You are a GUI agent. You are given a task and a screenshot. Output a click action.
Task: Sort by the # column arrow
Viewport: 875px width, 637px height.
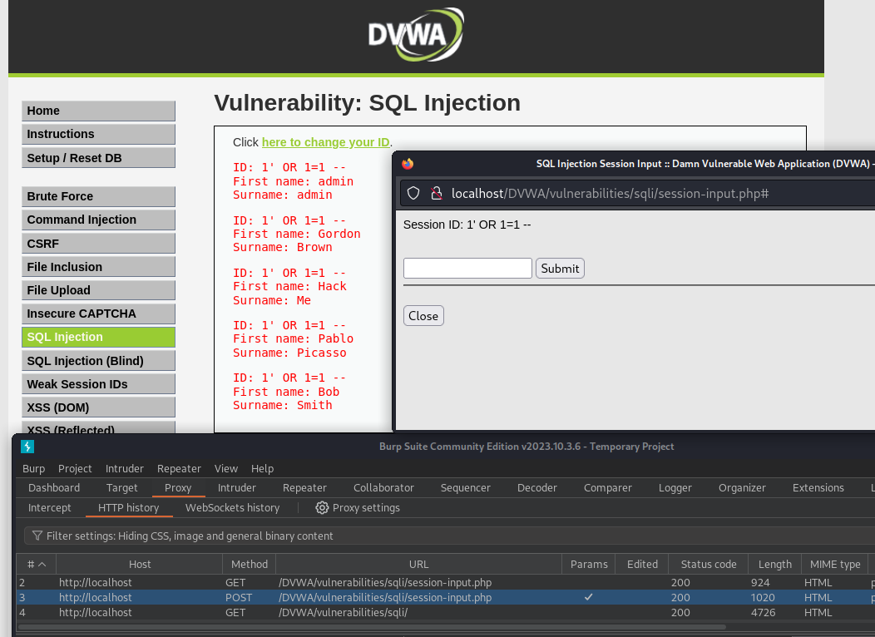42,565
